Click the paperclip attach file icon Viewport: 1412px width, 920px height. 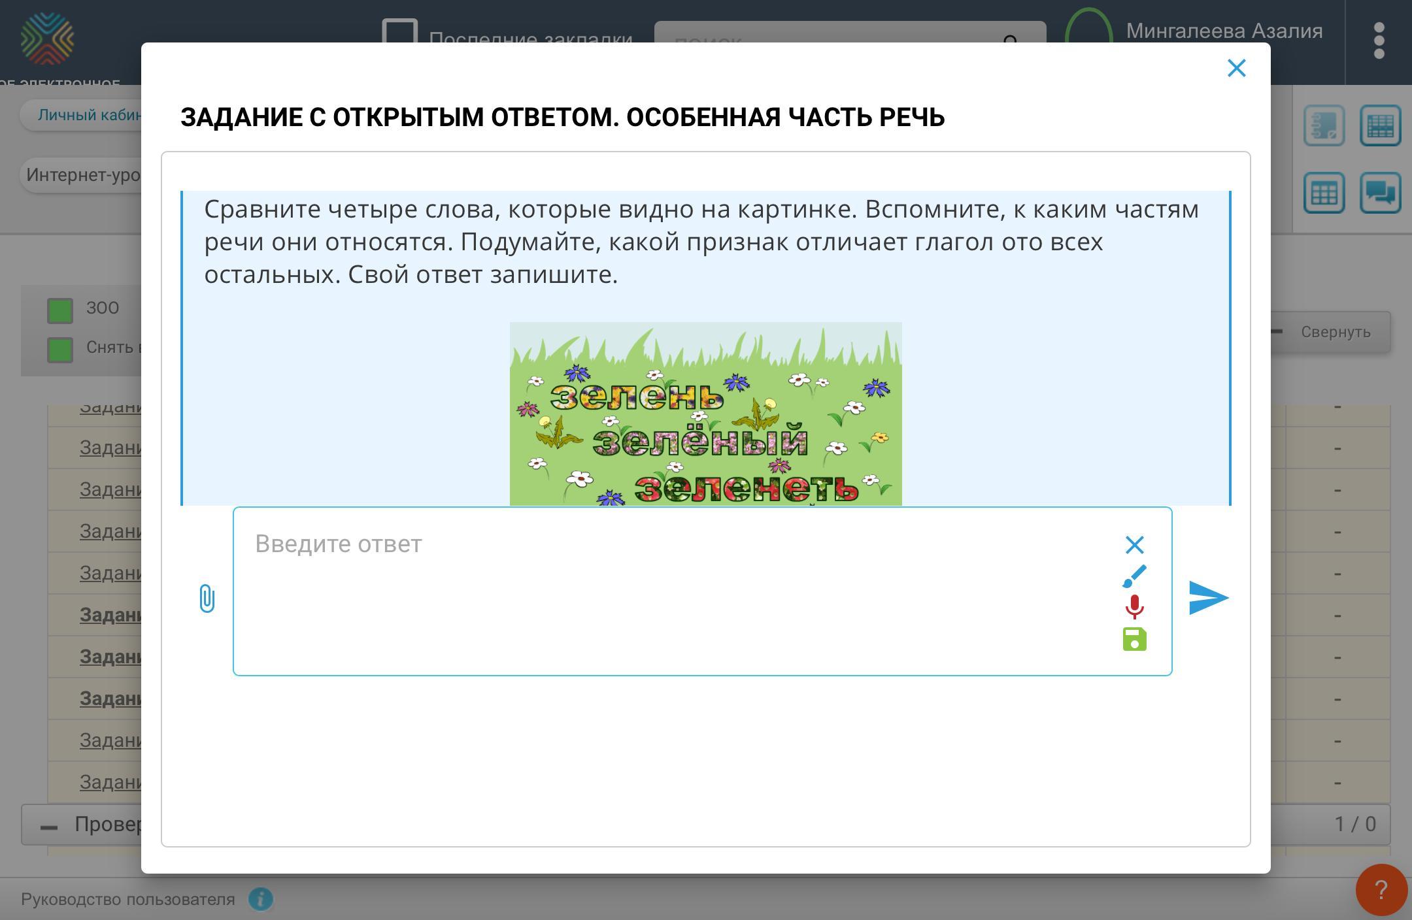[x=207, y=598]
